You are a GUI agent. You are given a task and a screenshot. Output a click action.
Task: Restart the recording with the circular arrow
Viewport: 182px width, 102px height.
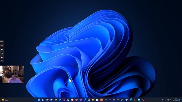click(2, 54)
